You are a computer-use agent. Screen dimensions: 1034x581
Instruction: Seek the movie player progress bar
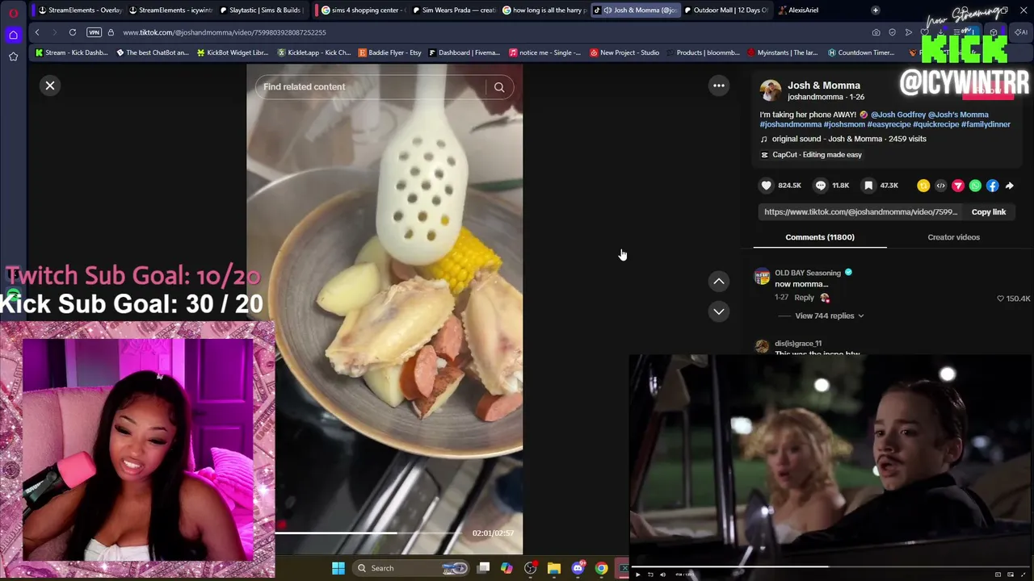(x=831, y=568)
